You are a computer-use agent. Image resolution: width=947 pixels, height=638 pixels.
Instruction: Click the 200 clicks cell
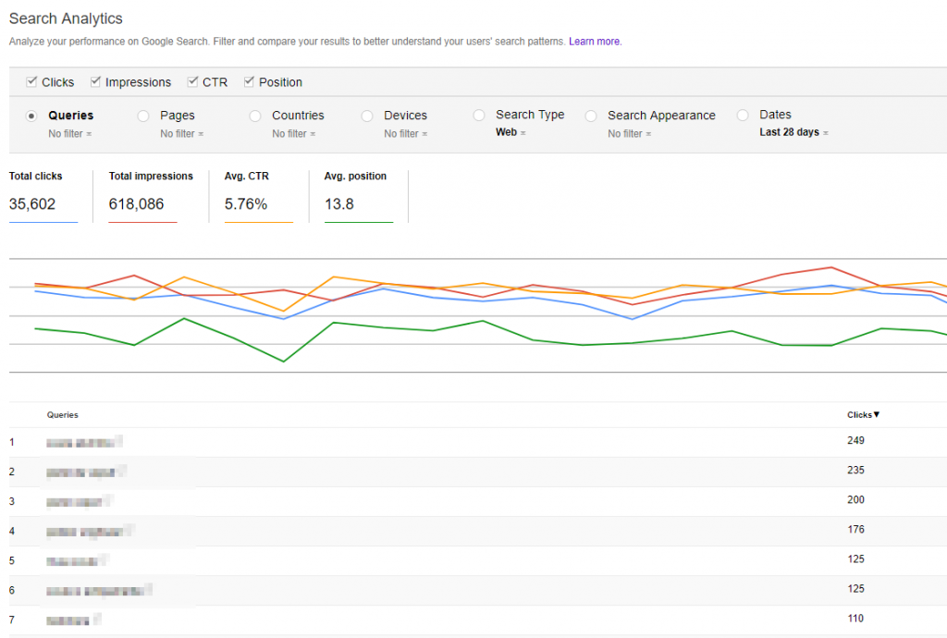coord(855,500)
